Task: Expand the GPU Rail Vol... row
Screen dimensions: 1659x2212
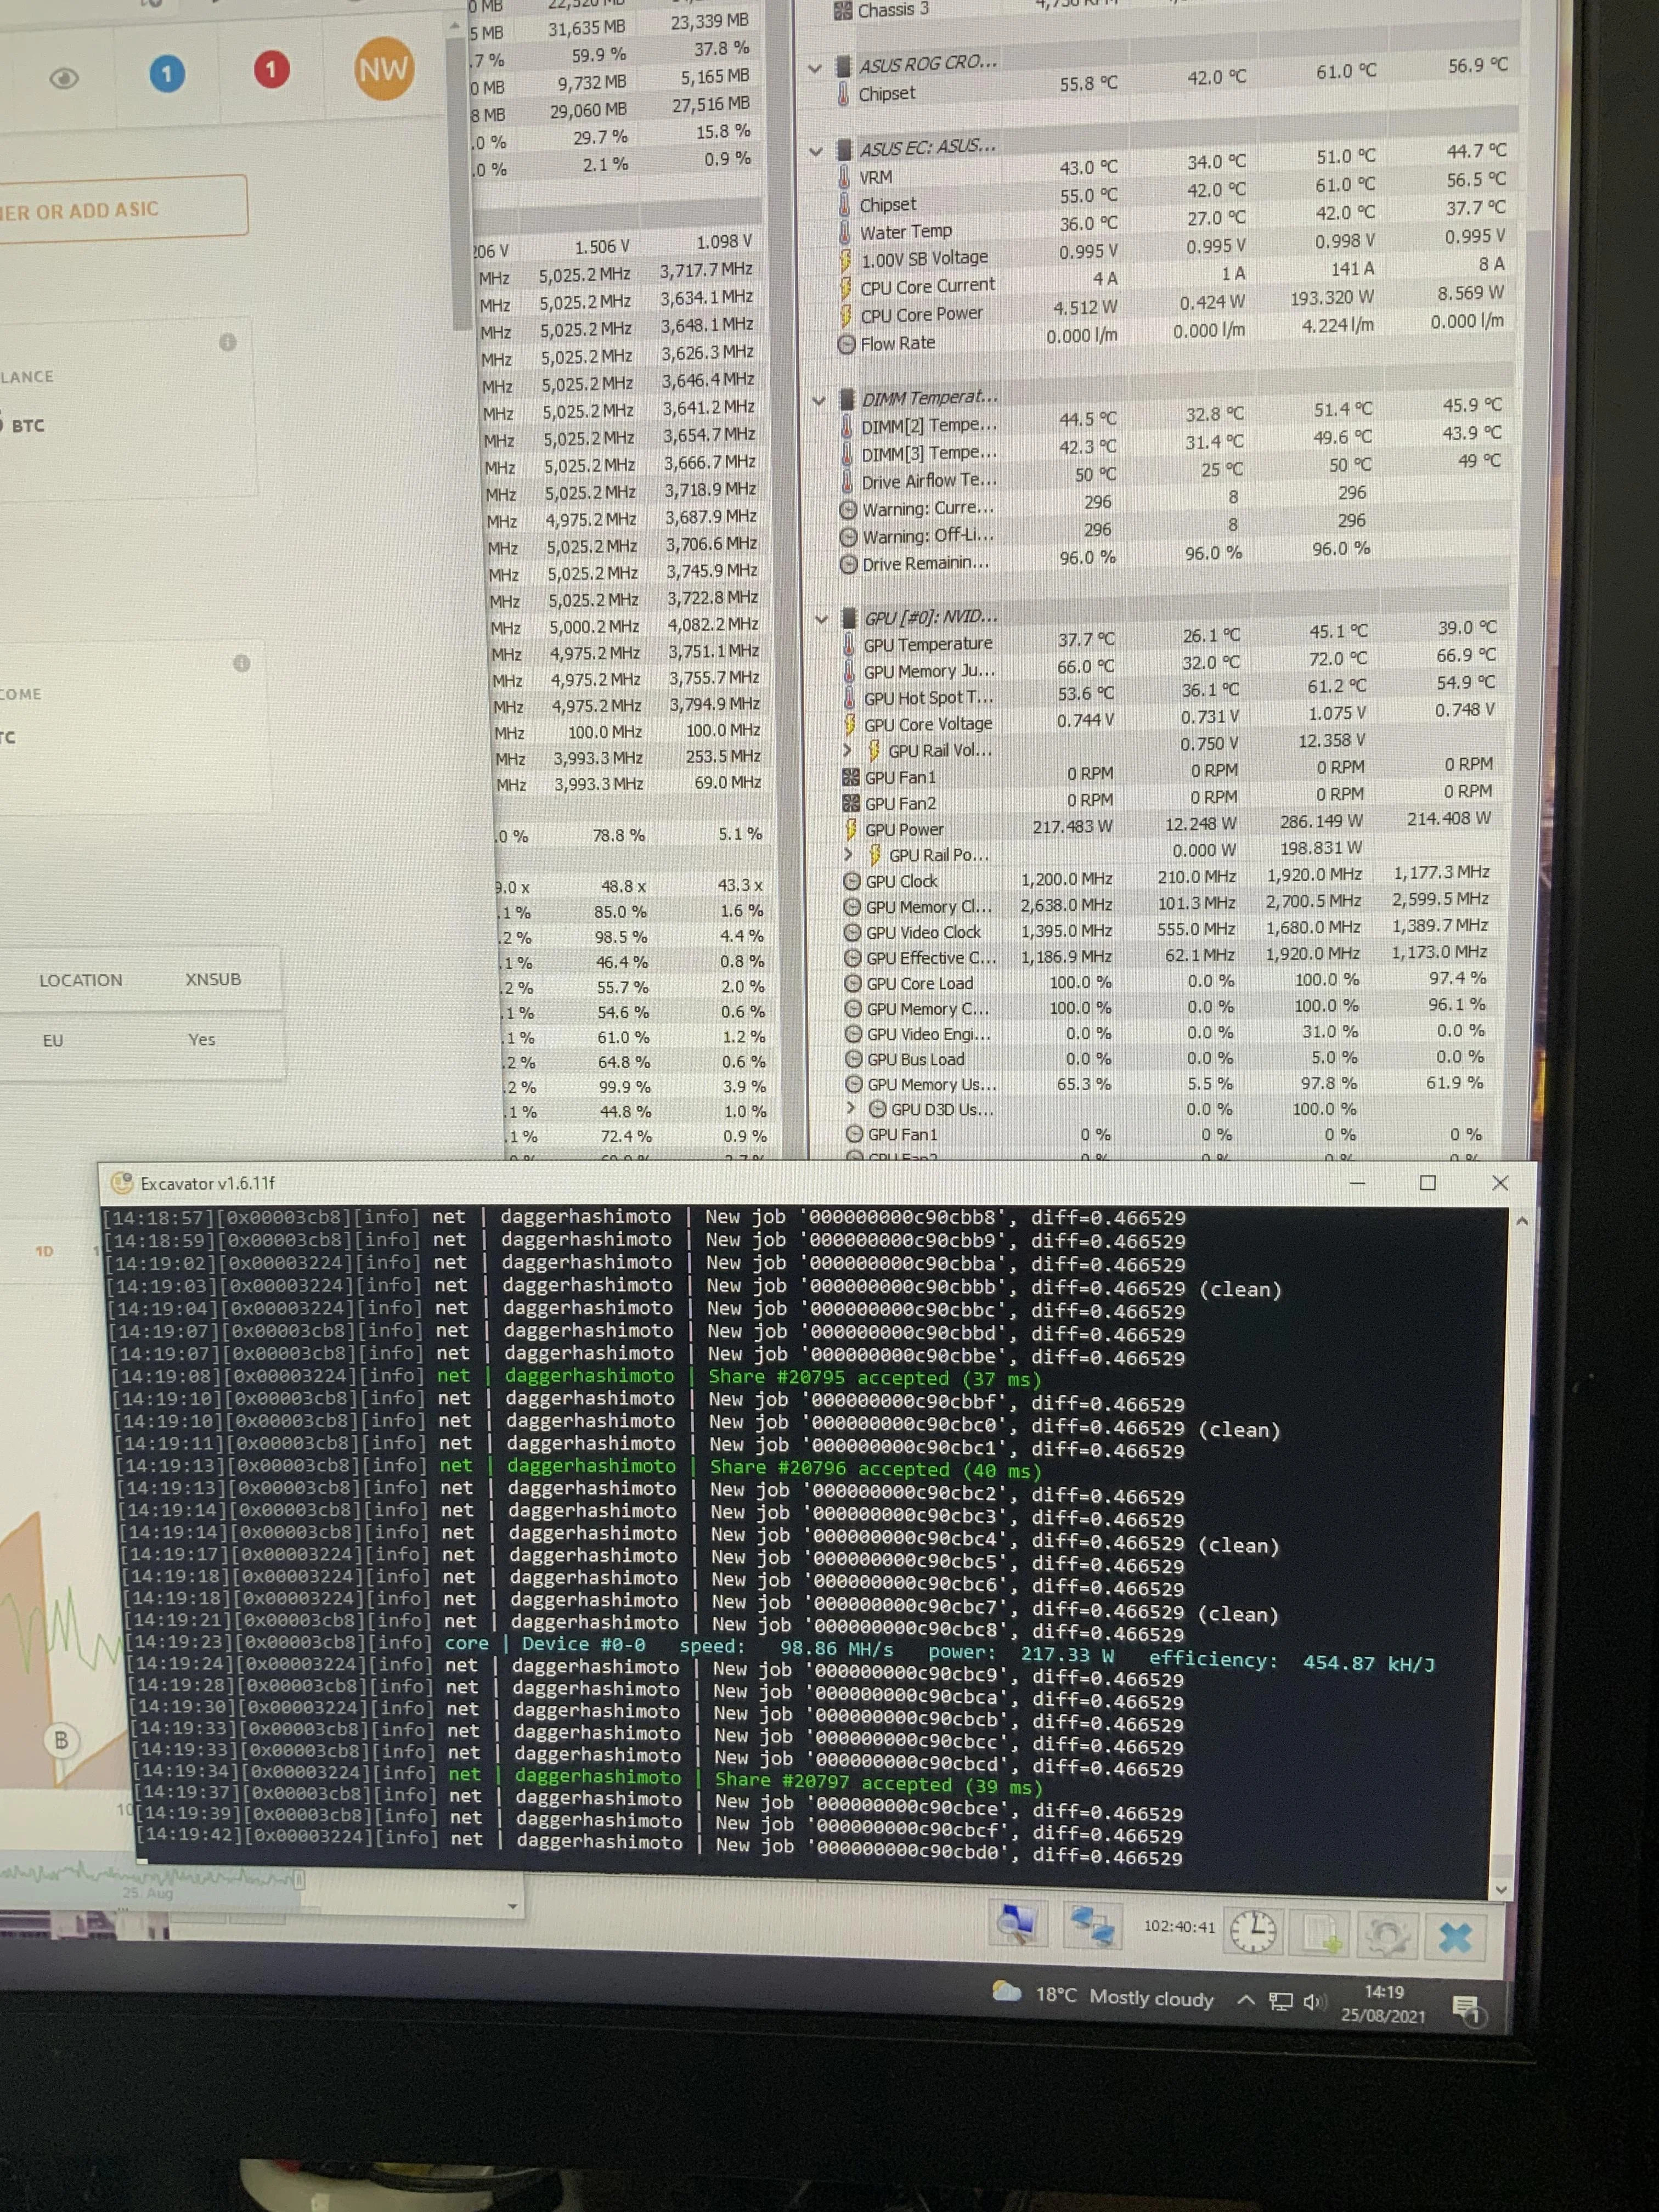Action: [x=847, y=750]
